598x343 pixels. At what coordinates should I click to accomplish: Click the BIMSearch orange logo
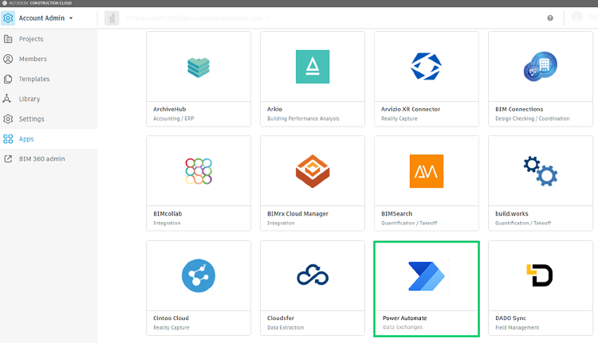pyautogui.click(x=427, y=171)
